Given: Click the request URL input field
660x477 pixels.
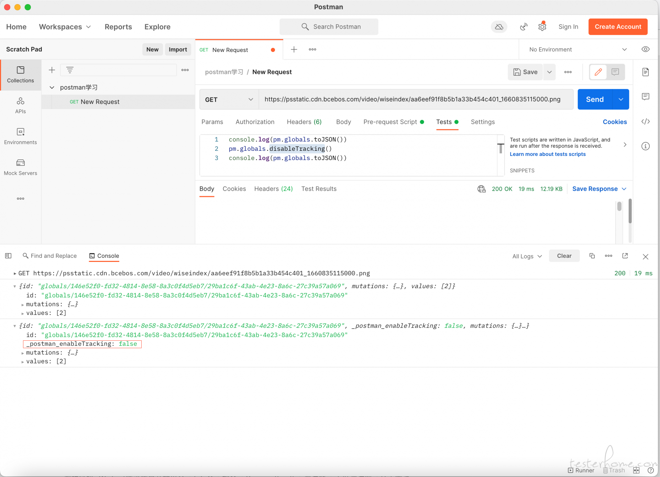Looking at the screenshot, I should (x=416, y=99).
